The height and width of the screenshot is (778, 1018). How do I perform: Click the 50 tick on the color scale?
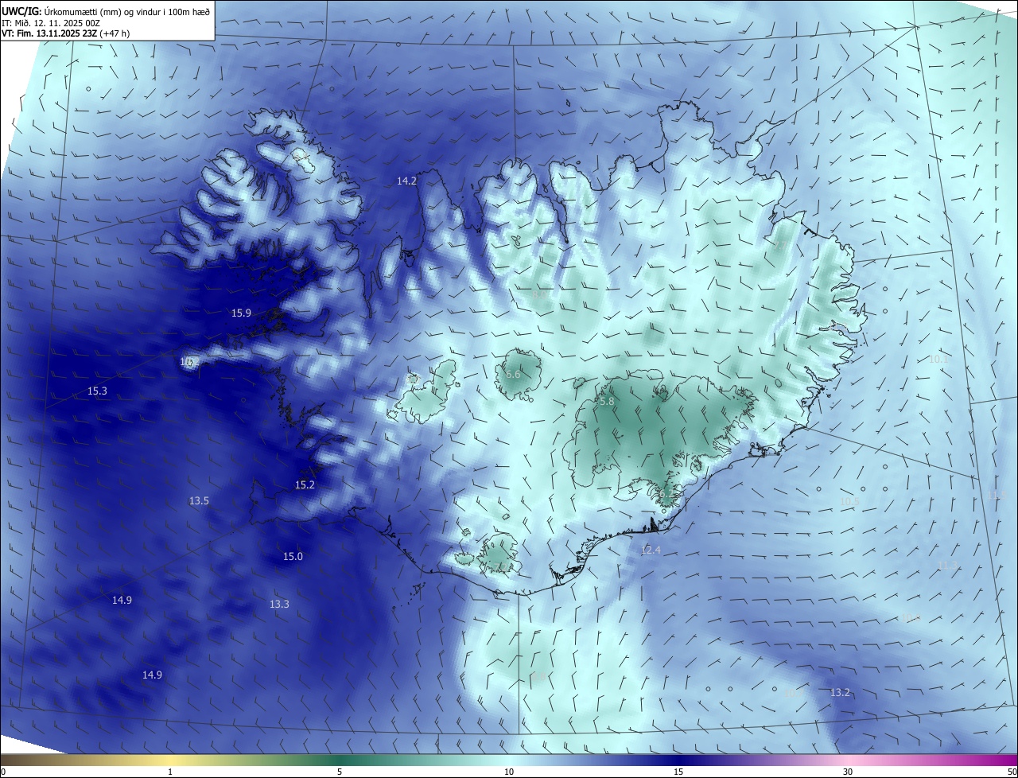click(x=1012, y=772)
